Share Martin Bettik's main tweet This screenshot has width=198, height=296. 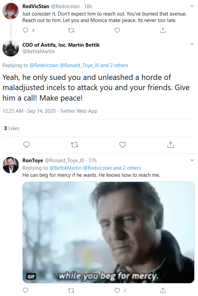tap(171, 145)
